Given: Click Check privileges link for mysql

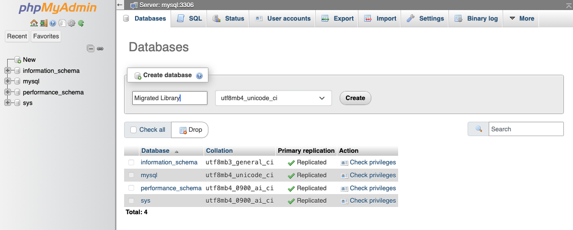Looking at the screenshot, I should tap(372, 175).
